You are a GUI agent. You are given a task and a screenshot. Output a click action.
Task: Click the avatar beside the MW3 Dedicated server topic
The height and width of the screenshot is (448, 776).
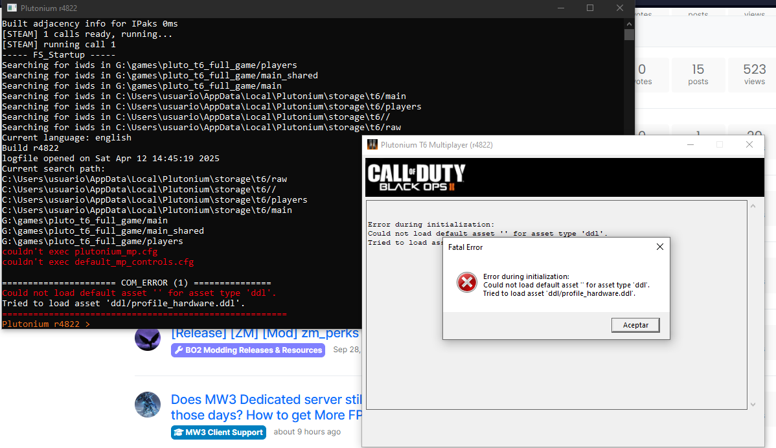[148, 405]
